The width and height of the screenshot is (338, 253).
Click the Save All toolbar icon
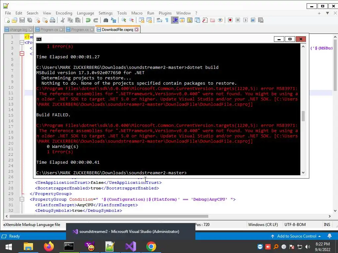click(x=29, y=20)
